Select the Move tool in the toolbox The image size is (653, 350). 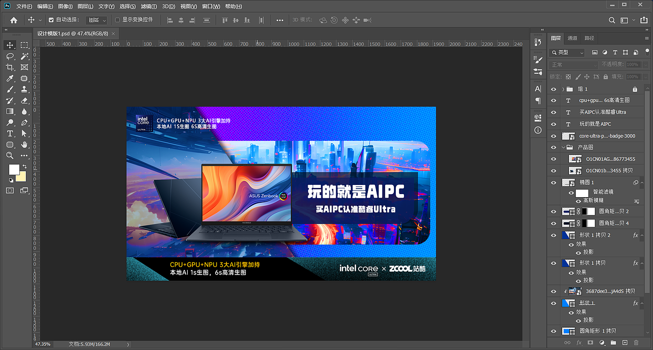point(10,45)
